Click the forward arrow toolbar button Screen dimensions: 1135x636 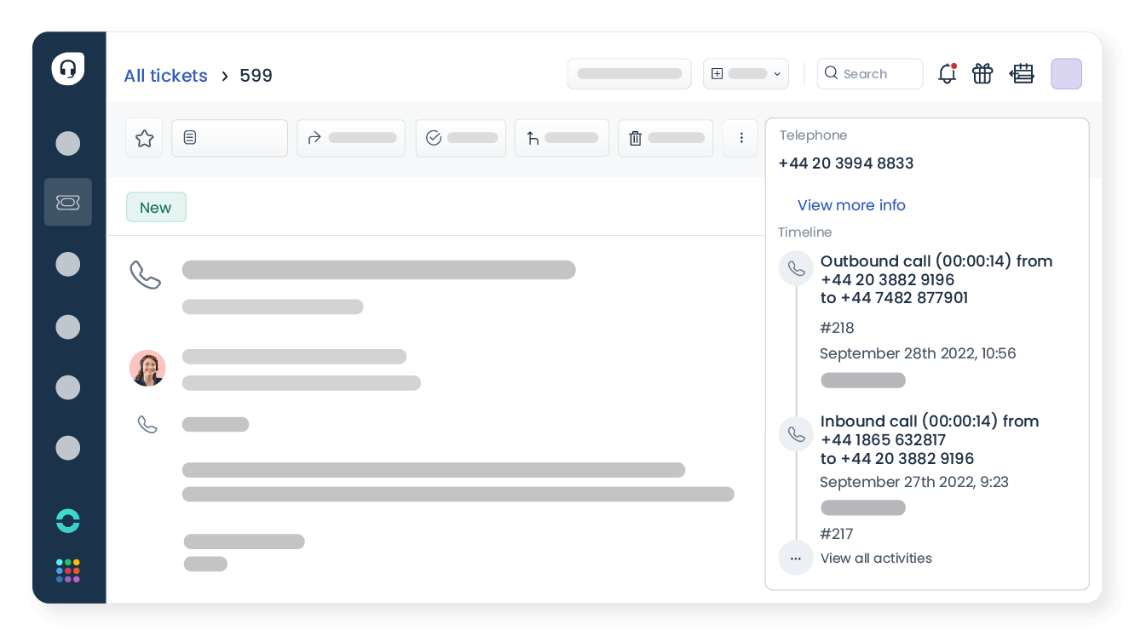coord(350,138)
